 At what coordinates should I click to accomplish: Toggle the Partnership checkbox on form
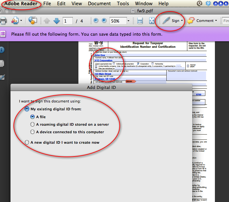coord(153,64)
